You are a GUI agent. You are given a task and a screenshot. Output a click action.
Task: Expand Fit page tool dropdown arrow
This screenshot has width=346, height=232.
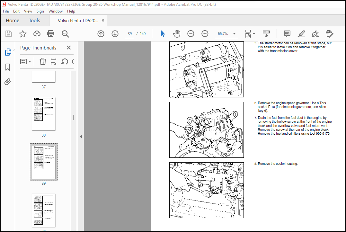[x=254, y=34]
